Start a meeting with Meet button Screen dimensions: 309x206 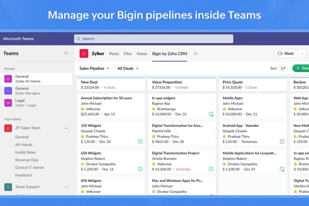[286, 53]
